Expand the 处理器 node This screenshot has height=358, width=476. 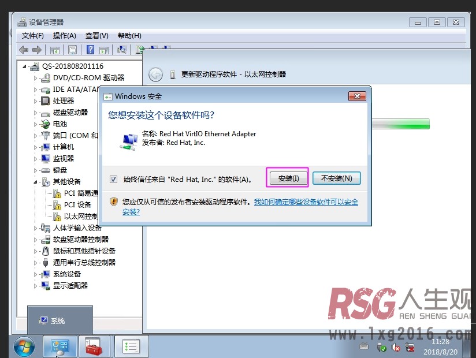[x=35, y=101]
